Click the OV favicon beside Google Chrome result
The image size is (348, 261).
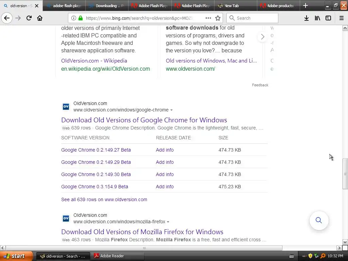click(66, 107)
